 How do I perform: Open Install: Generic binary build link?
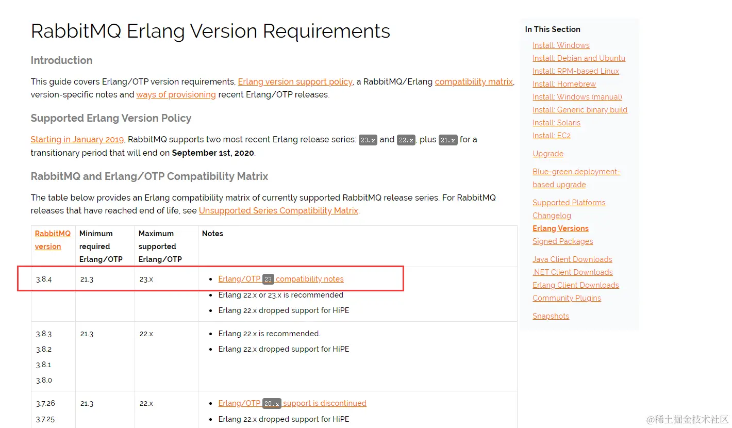tap(580, 110)
